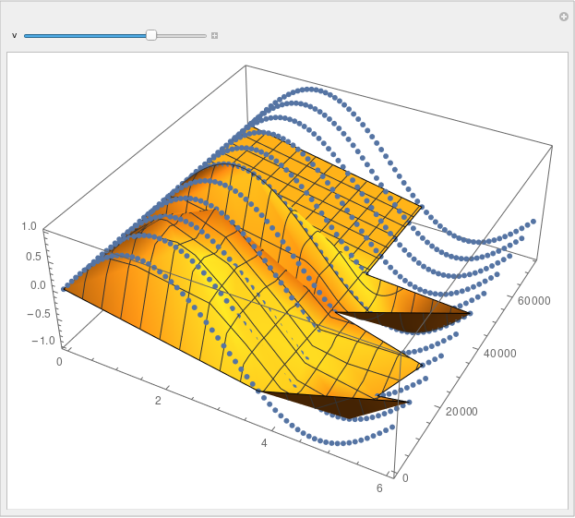Click the v slider thumb

(151, 36)
